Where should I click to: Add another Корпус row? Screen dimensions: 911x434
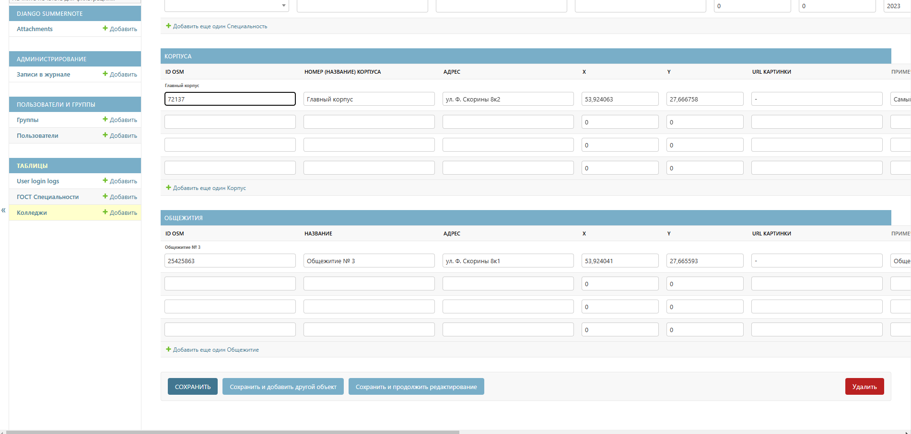pyautogui.click(x=209, y=188)
